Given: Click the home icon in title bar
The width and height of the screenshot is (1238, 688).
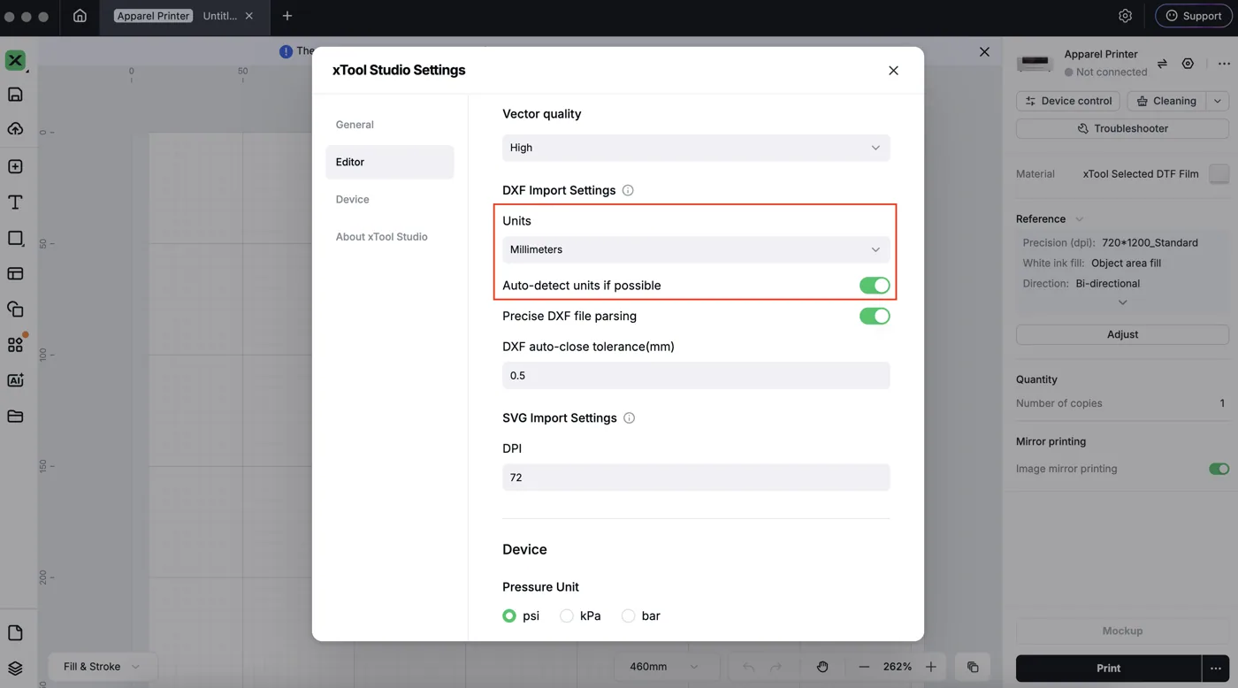Looking at the screenshot, I should click(80, 16).
